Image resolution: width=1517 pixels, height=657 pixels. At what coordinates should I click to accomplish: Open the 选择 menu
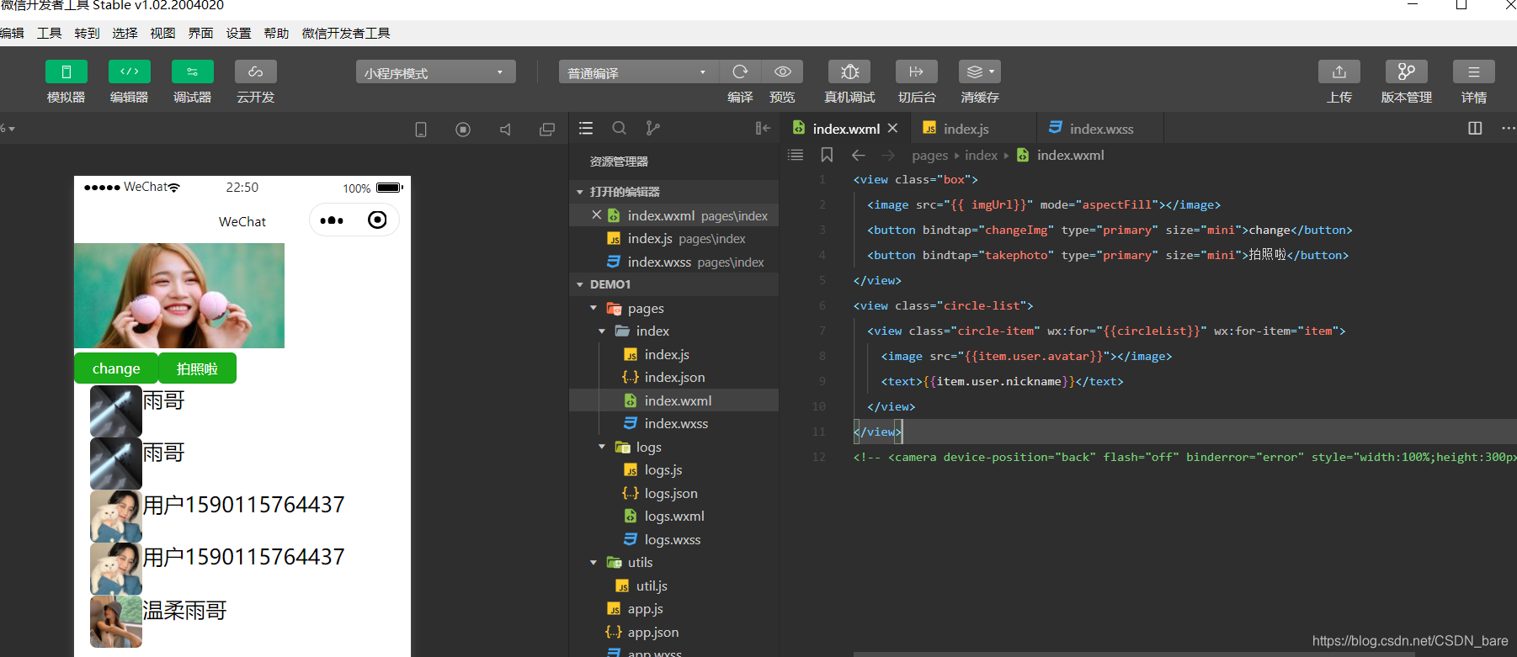point(125,34)
